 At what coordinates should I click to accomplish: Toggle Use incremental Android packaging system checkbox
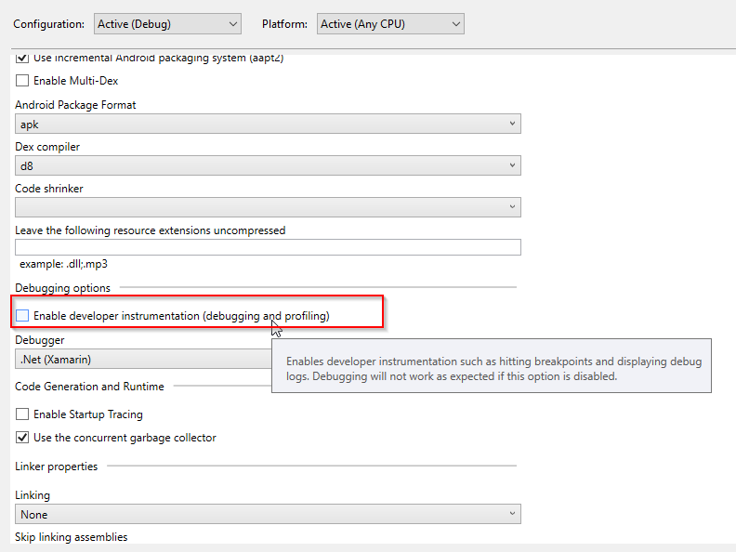22,59
